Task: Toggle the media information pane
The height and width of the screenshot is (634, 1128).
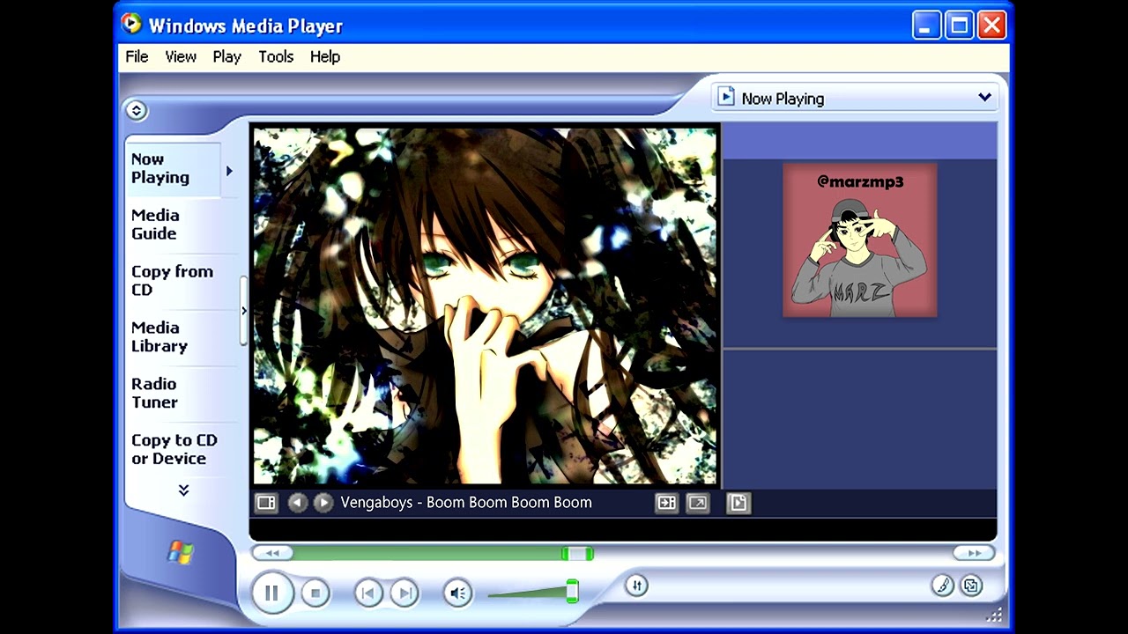Action: click(738, 503)
